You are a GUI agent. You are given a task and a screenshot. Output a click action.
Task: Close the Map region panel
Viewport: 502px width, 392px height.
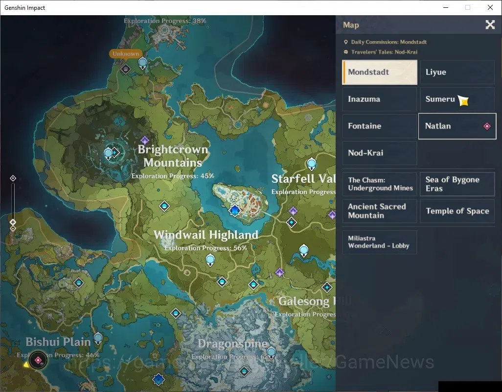click(490, 24)
